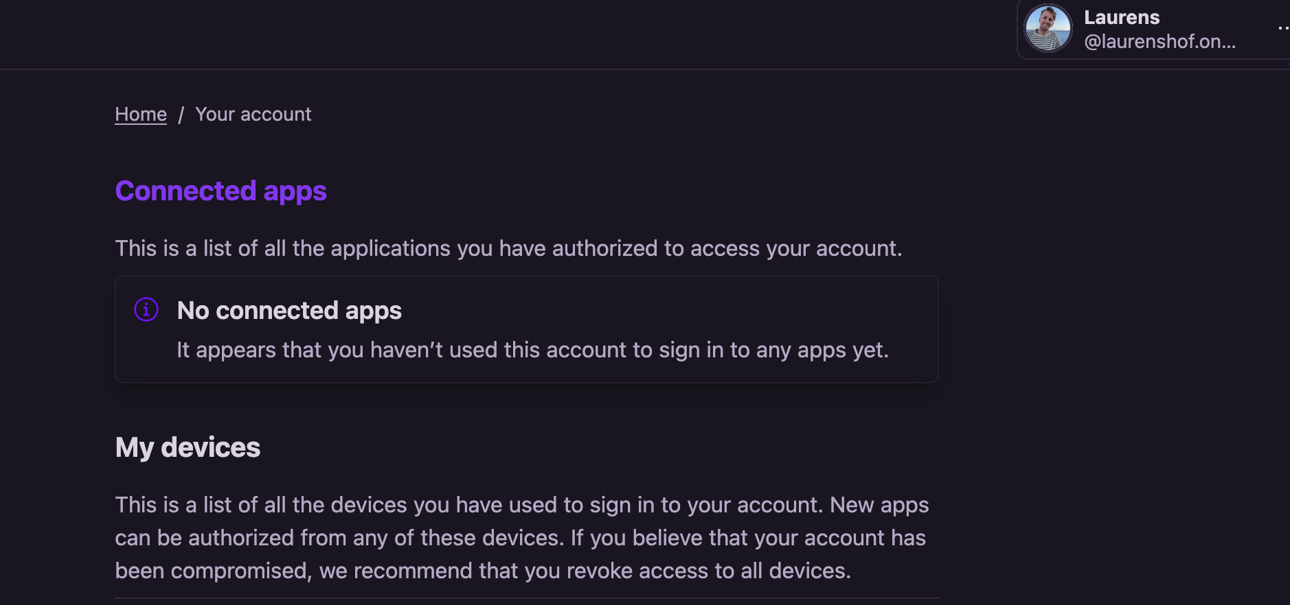Click the "Your account" breadcrumb item
The width and height of the screenshot is (1290, 605).
coord(253,115)
